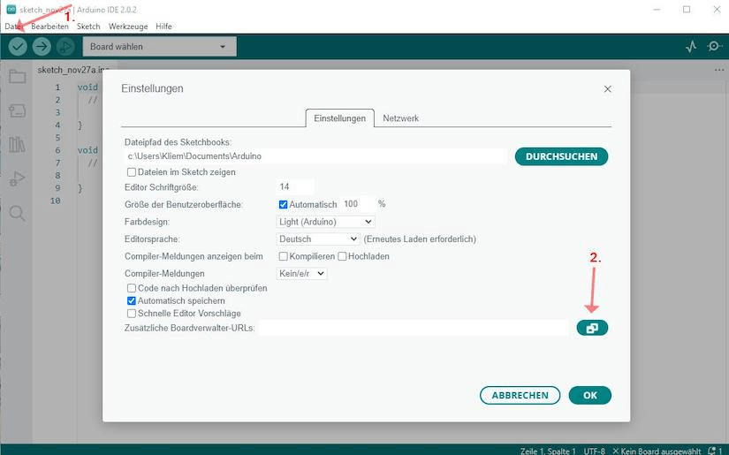Open the Farbdesign dropdown
The height and width of the screenshot is (455, 729).
pos(325,222)
